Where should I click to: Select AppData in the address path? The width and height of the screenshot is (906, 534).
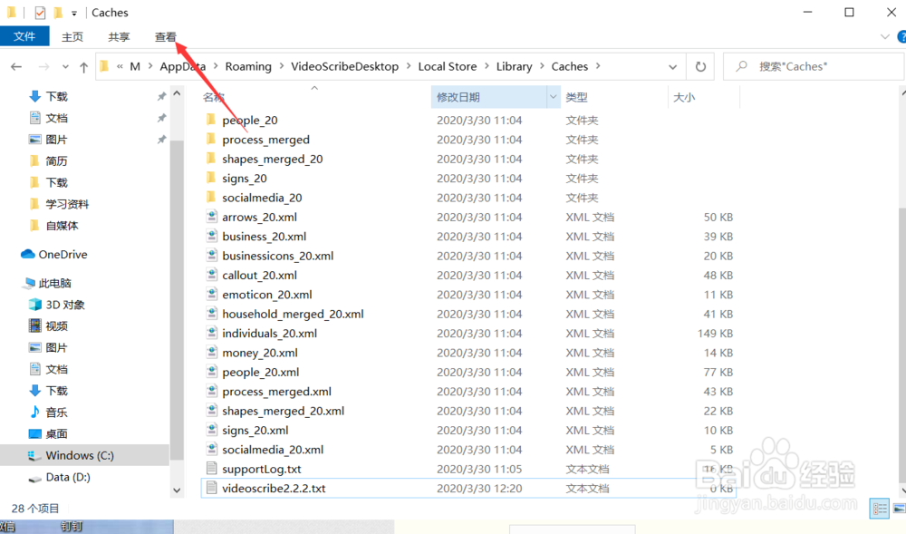183,66
